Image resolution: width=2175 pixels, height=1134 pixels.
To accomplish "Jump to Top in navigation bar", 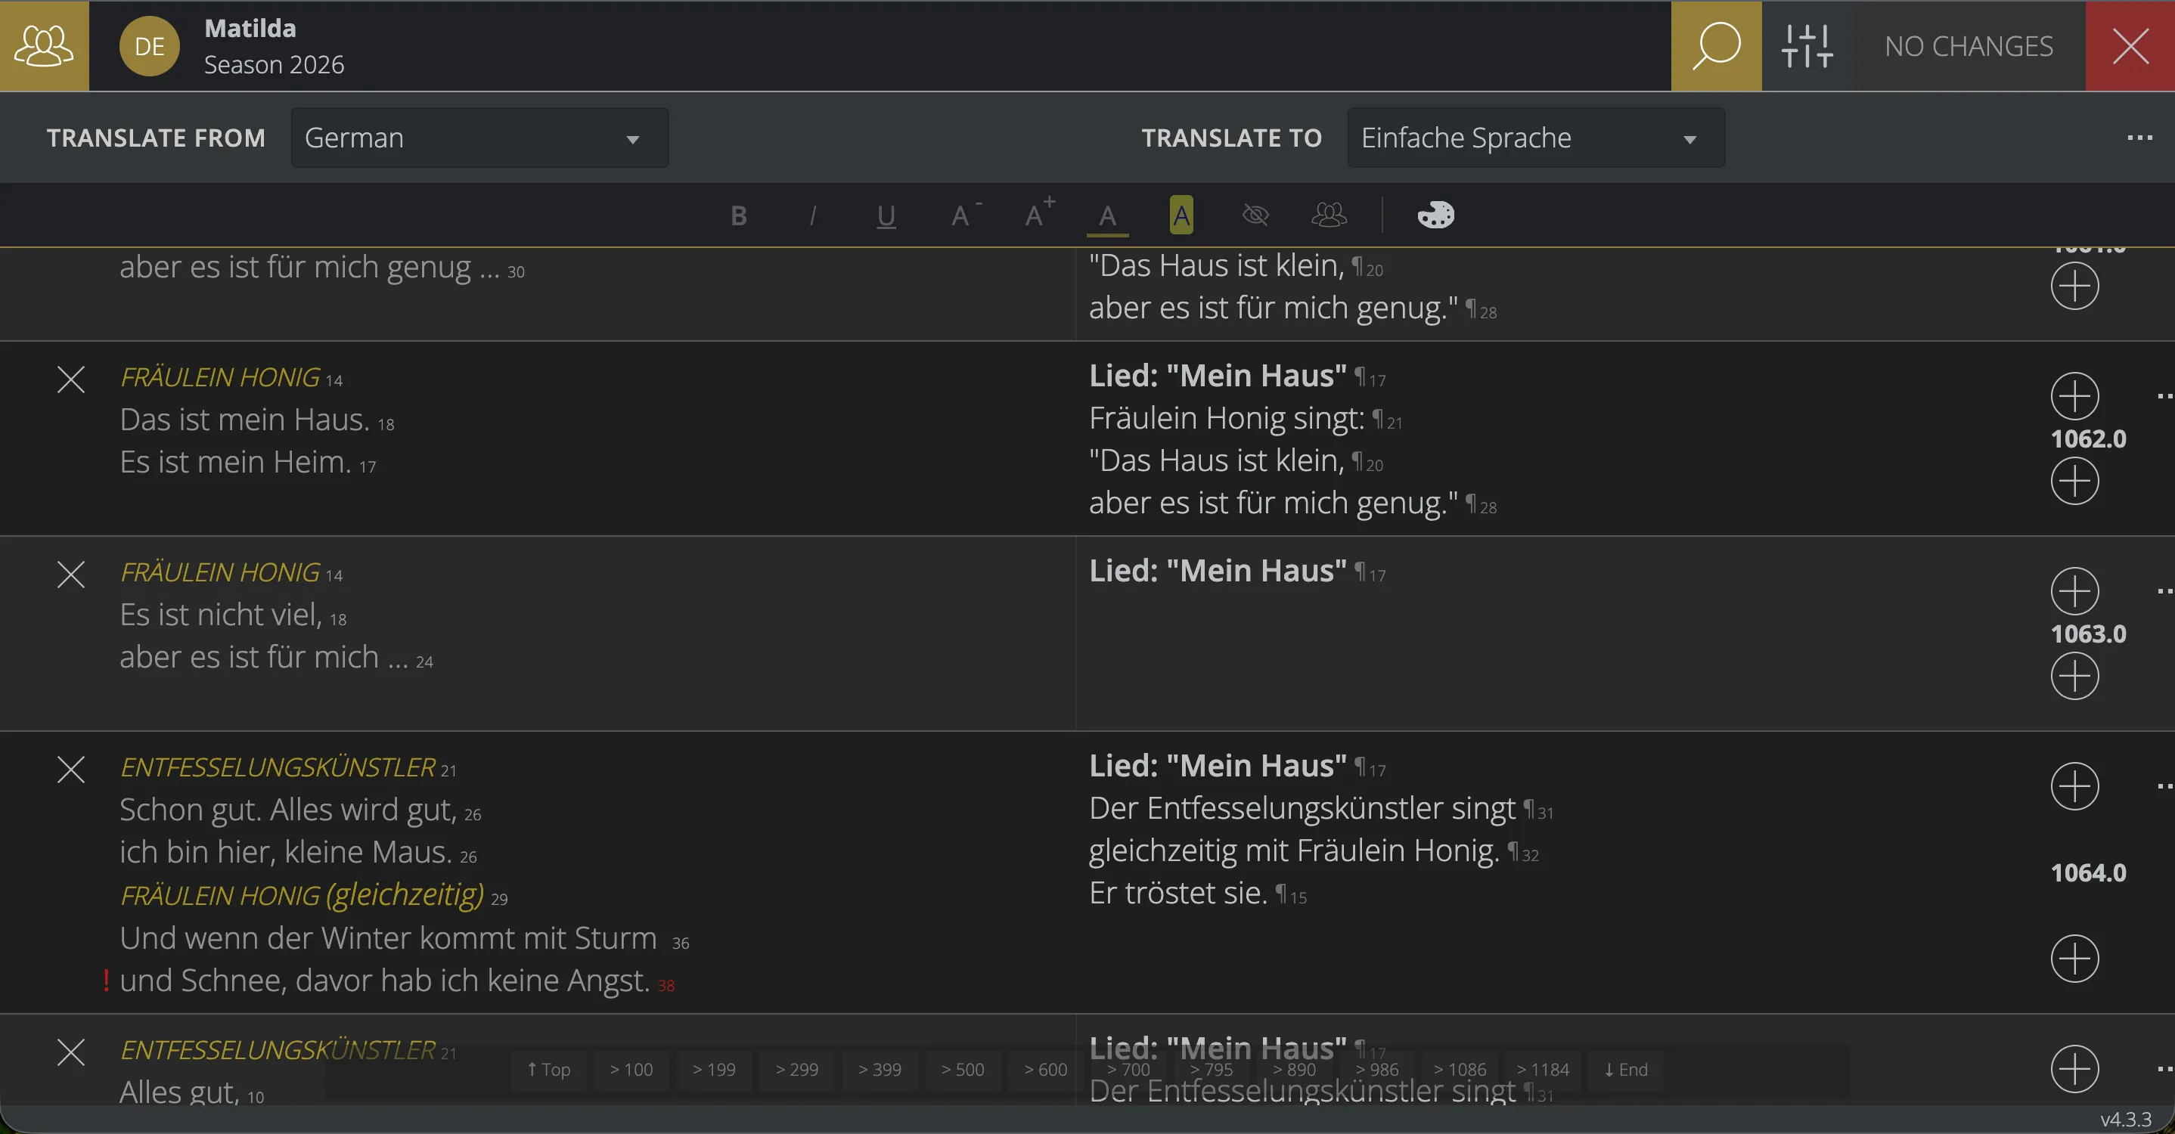I will pos(549,1069).
